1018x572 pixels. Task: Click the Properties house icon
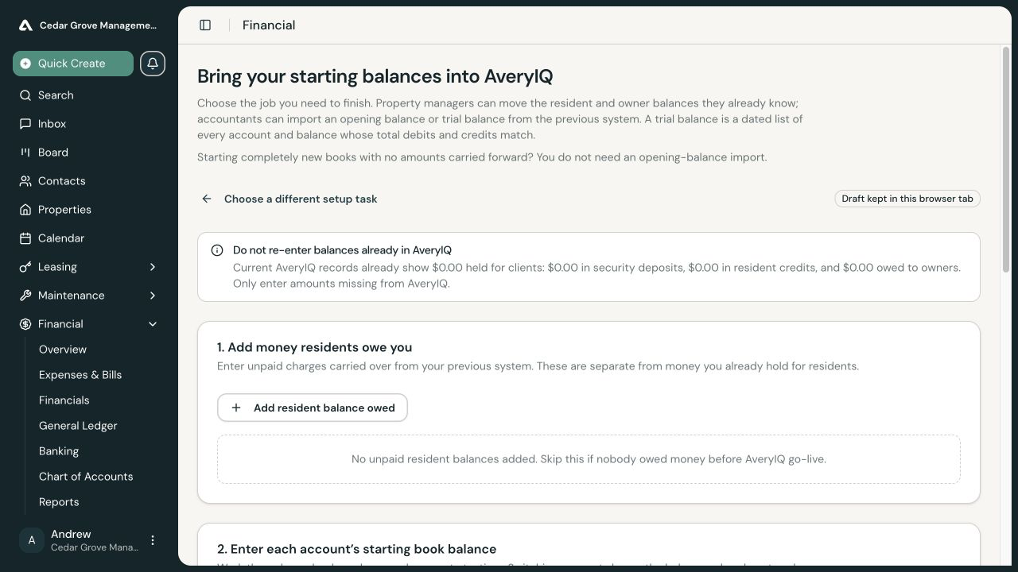pos(25,210)
